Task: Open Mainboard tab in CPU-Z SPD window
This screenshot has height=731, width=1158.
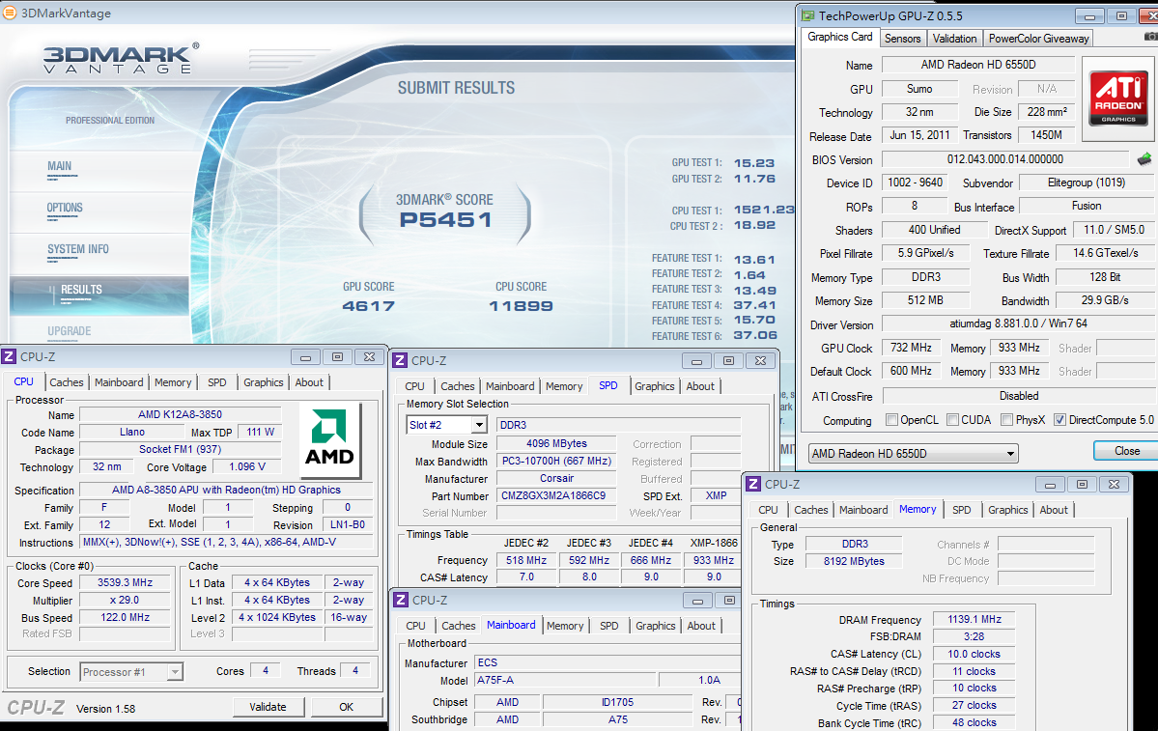Action: point(510,386)
